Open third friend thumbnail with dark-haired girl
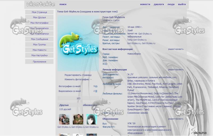 point(92,119)
